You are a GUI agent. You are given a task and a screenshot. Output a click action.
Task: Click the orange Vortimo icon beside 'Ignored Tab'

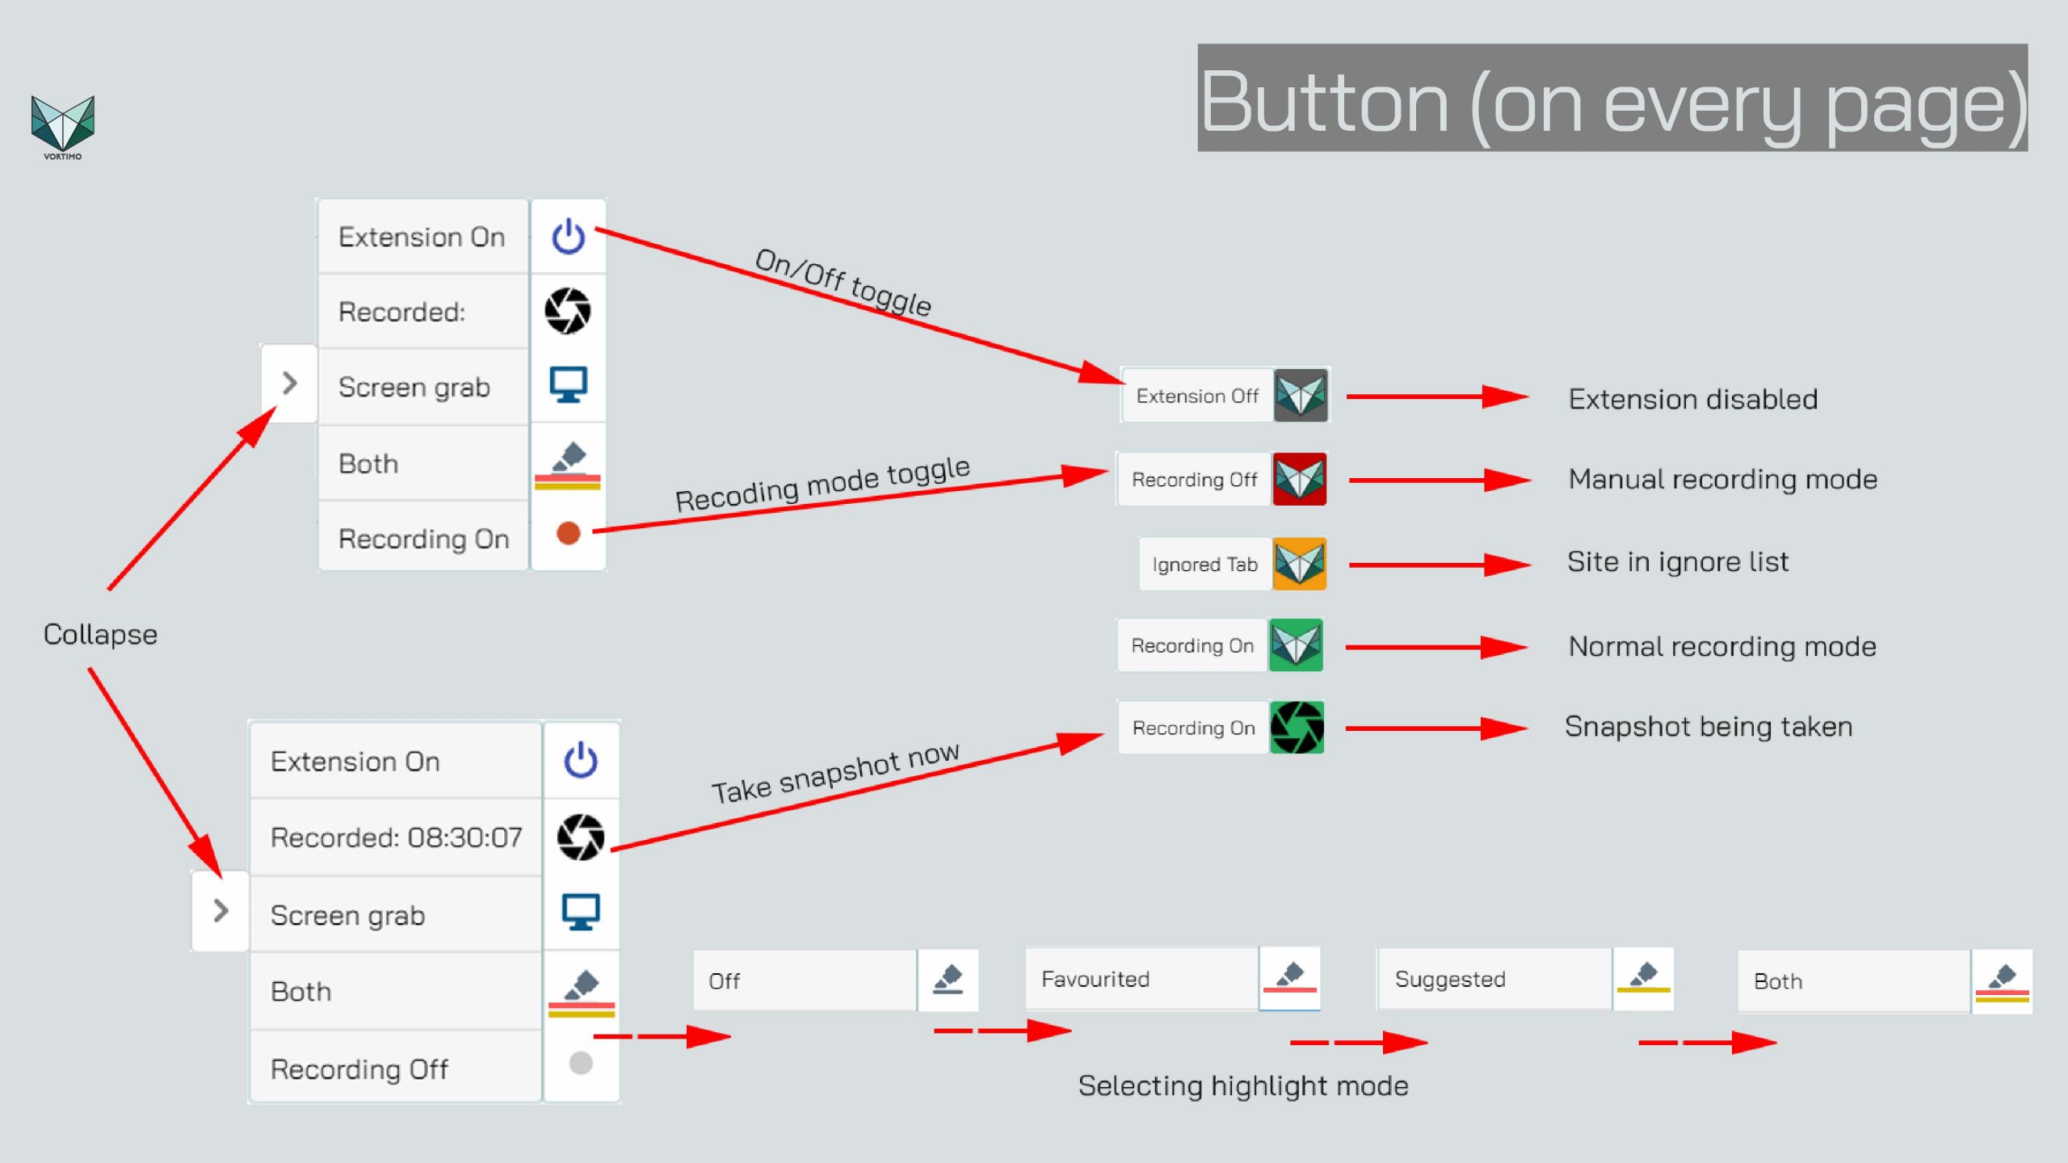[x=1300, y=564]
